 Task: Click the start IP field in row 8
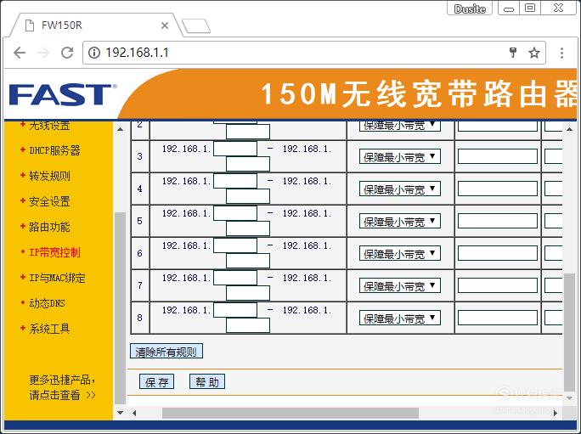click(235, 310)
